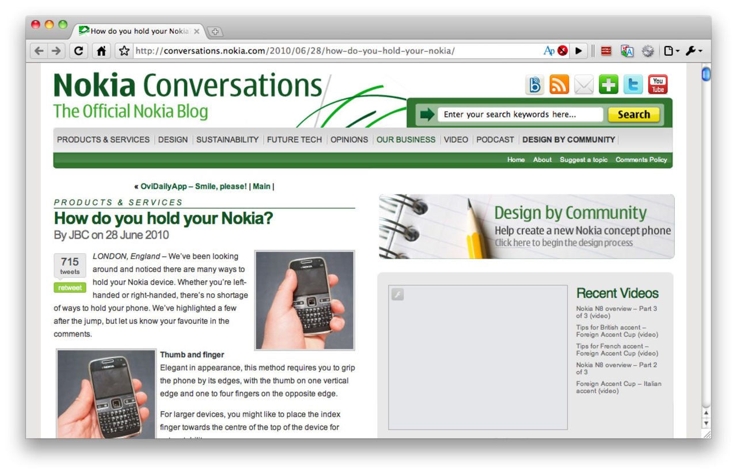Open the browser home page
737x474 pixels.
[101, 51]
